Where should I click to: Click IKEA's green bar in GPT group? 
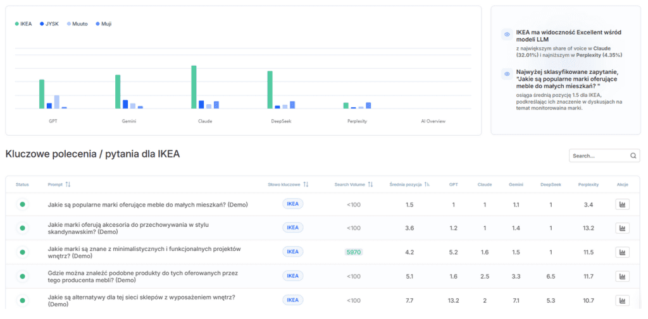(x=42, y=94)
